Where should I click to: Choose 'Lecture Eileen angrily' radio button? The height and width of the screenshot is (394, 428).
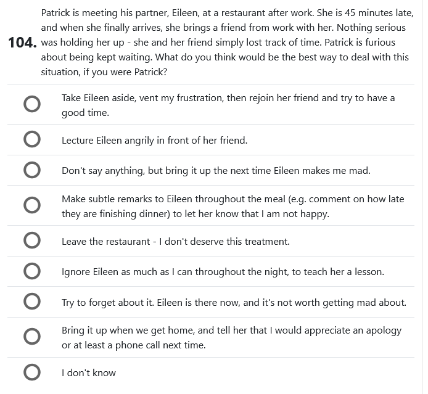[32, 140]
